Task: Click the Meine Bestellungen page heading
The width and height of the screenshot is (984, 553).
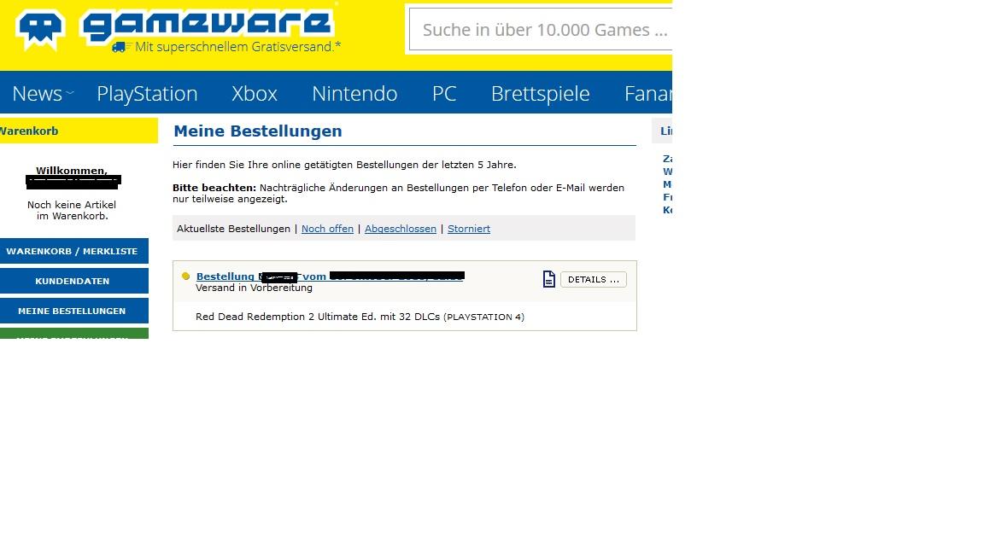Action: click(258, 131)
